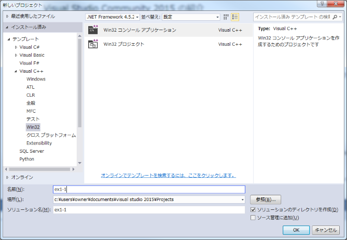This screenshot has height=240, width=347.
Task: Collapse the templates tree node
Action: 9,39
